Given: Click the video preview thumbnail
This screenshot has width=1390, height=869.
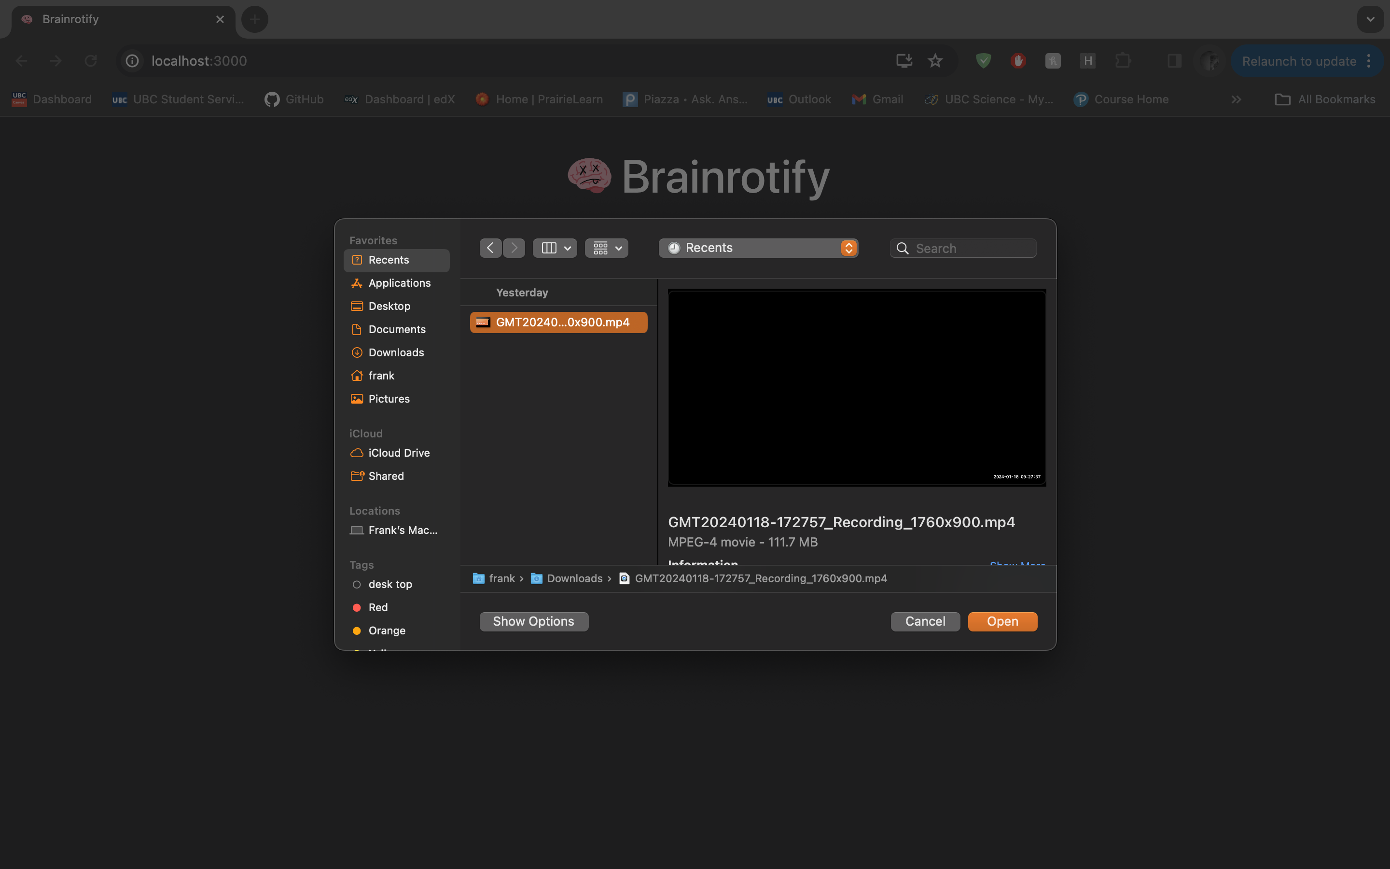Looking at the screenshot, I should [856, 388].
